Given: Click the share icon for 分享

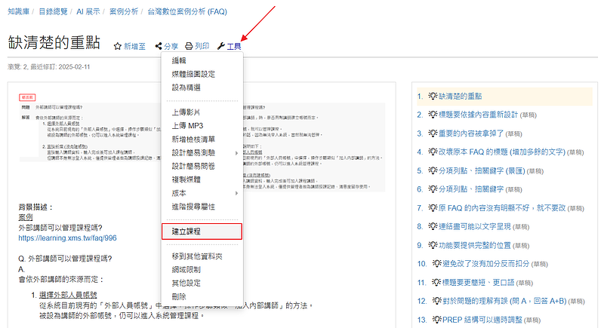Looking at the screenshot, I should pyautogui.click(x=159, y=47).
